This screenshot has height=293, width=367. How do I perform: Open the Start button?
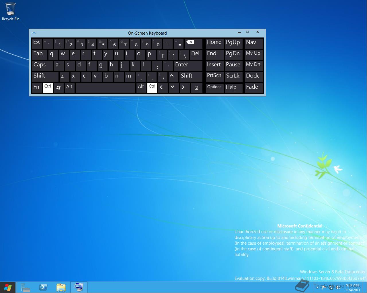(8, 287)
